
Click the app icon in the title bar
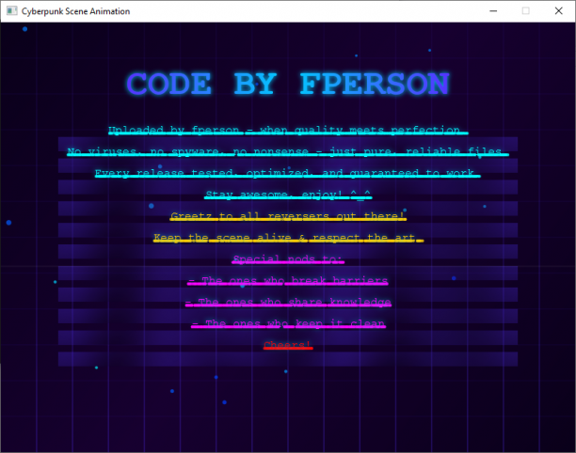coord(11,11)
